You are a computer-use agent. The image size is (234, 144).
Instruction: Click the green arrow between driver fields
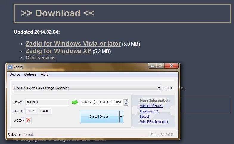click(x=75, y=102)
